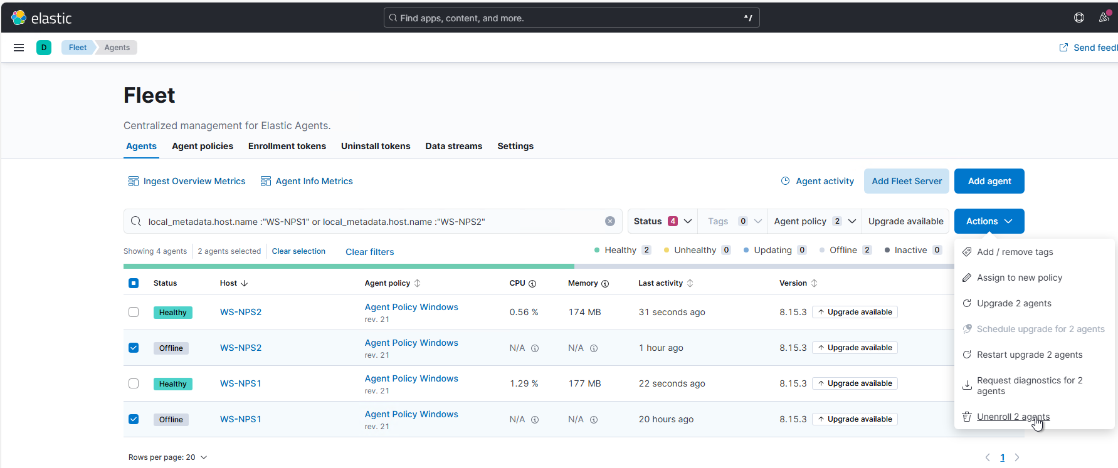Viewport: 1118px width, 468px height.
Task: Click Clear selection link
Action: click(298, 251)
